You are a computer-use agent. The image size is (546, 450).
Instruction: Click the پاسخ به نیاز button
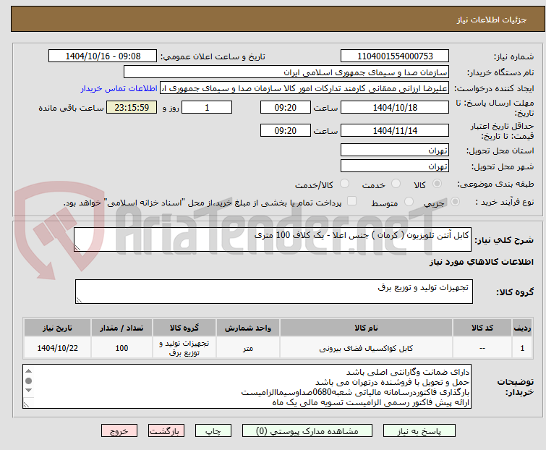pos(419,431)
